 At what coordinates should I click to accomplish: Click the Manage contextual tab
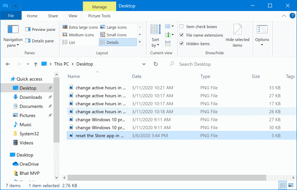pos(99,7)
